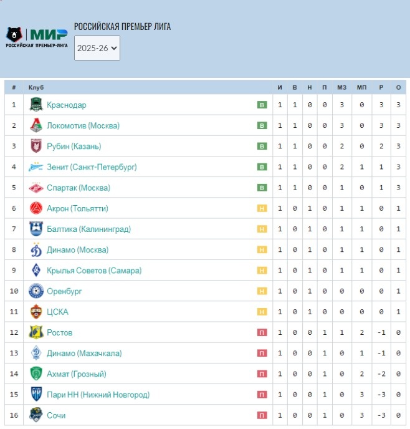This screenshot has height=429, width=410.
Task: Open the Динамо (Москва) team link
Action: pyautogui.click(x=77, y=250)
